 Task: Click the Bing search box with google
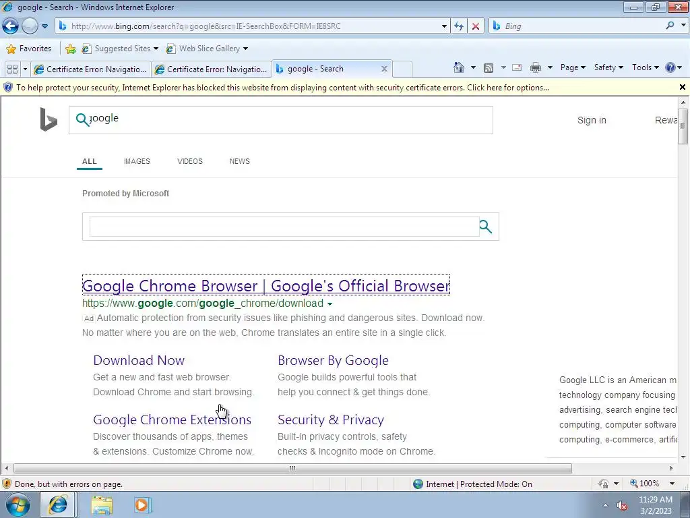point(281,120)
